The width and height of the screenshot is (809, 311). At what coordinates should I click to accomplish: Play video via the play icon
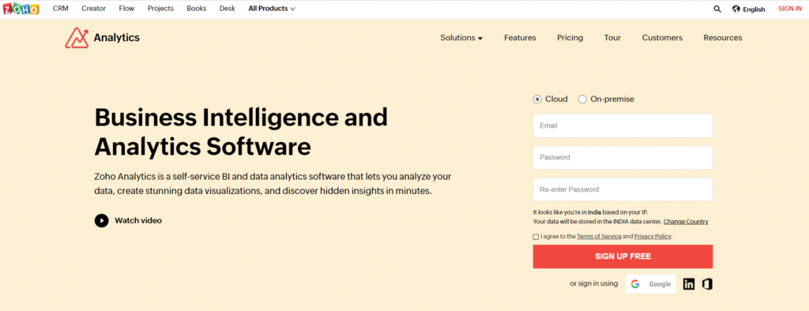coord(102,221)
